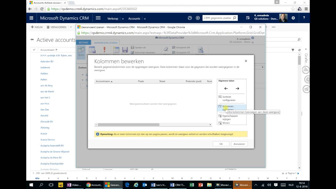This screenshot has height=189, width=336.
Task: Open recent items clock icon
Action: pyautogui.click(x=190, y=18)
